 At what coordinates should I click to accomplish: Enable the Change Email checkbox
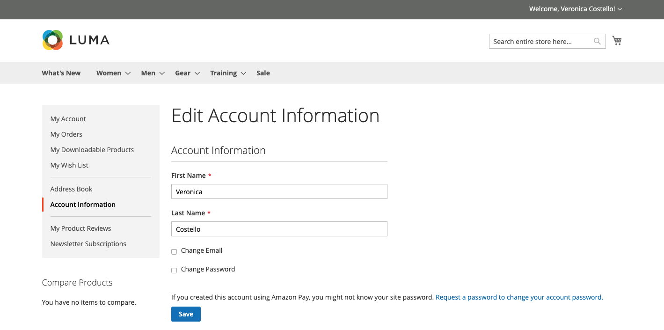[x=174, y=252]
